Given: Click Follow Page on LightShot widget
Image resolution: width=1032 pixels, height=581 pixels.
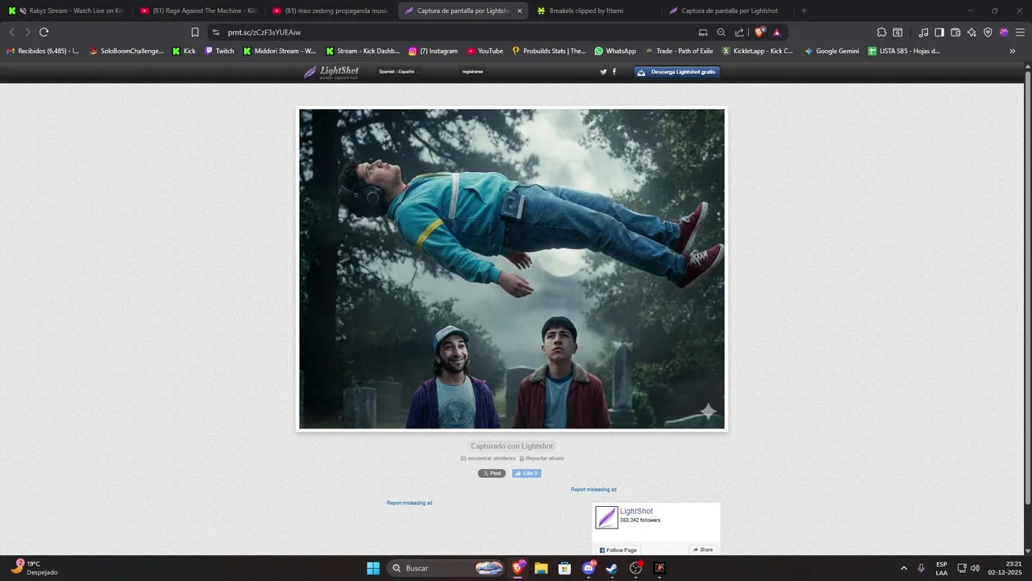Looking at the screenshot, I should [x=618, y=550].
